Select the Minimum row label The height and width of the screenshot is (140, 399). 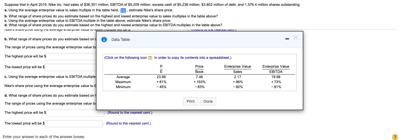123,87
